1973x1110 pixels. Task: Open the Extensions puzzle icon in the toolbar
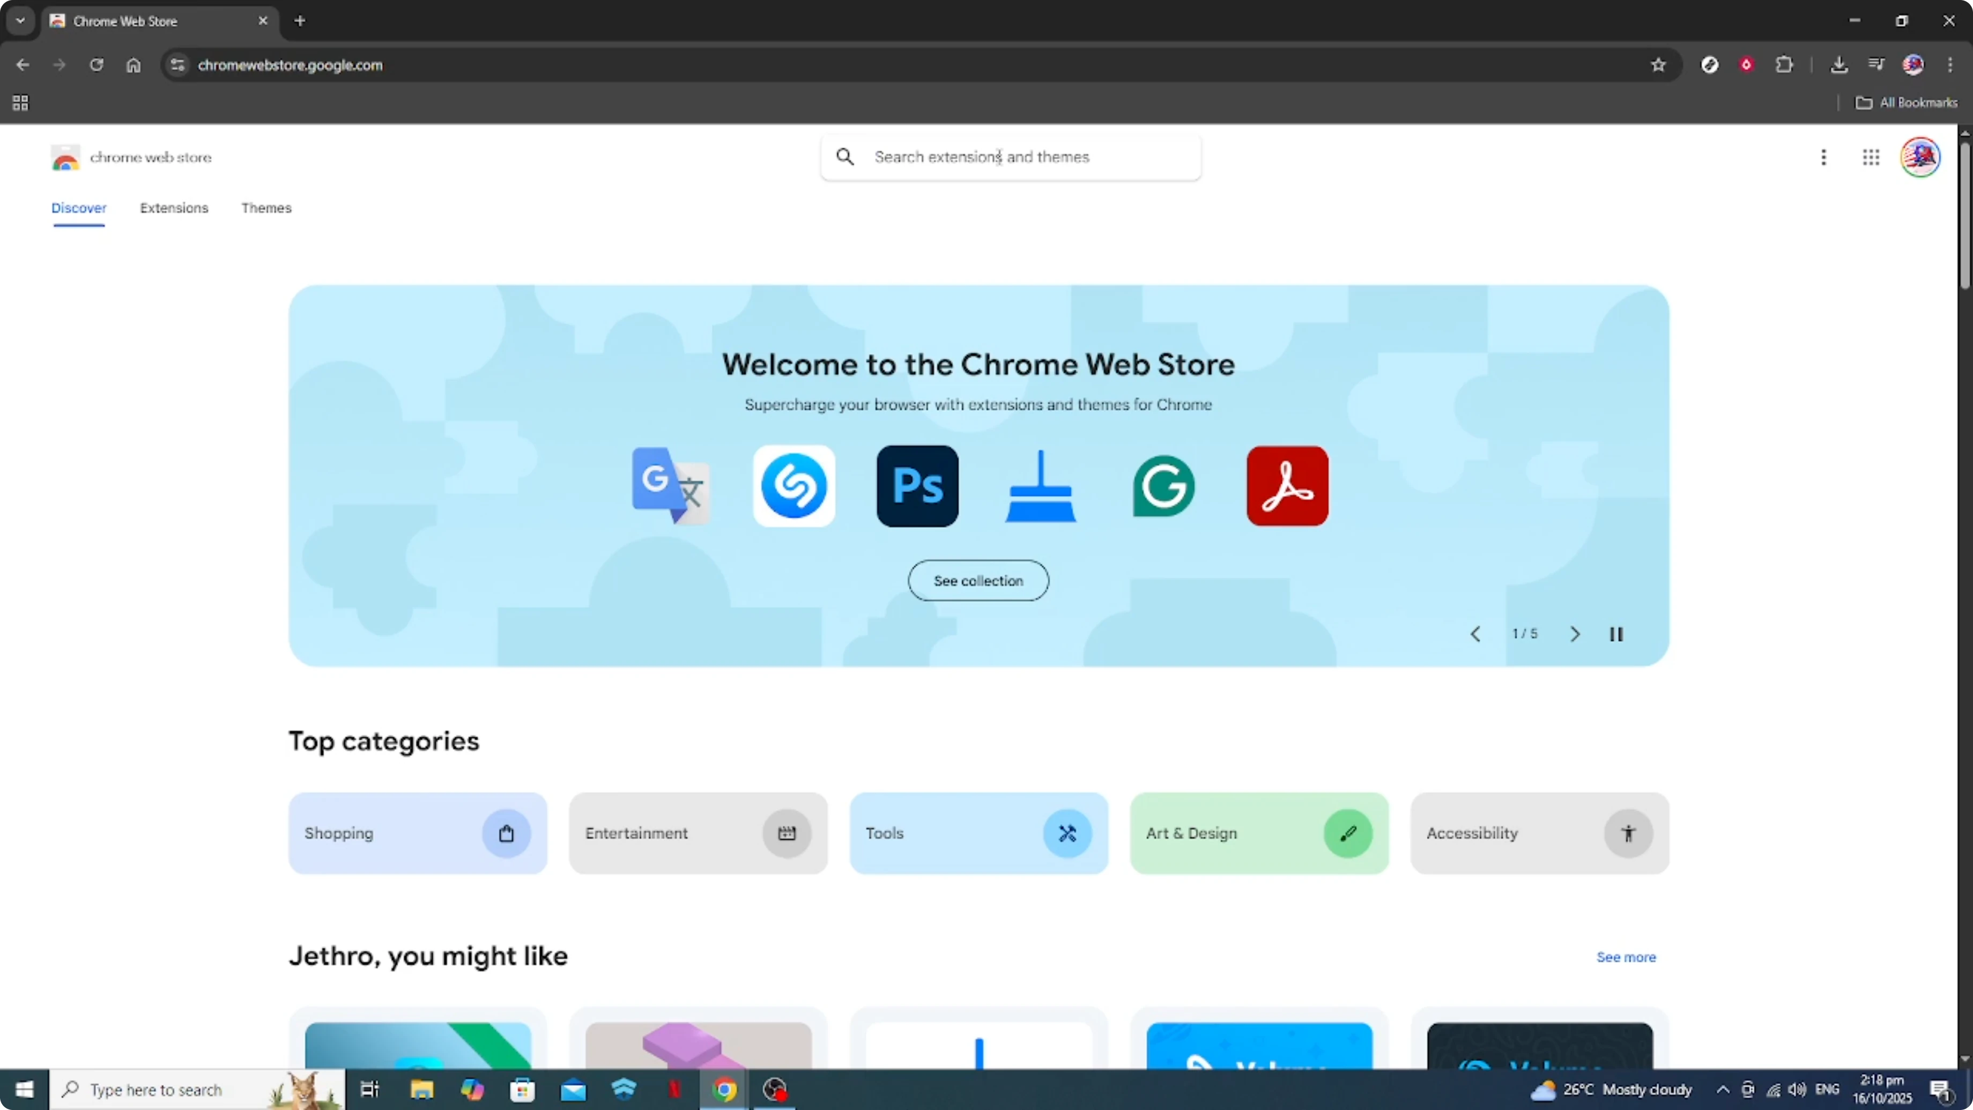[x=1785, y=64]
